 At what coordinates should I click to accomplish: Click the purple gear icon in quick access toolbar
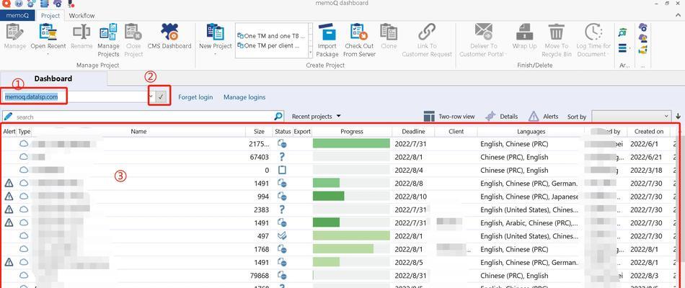coord(57,3)
